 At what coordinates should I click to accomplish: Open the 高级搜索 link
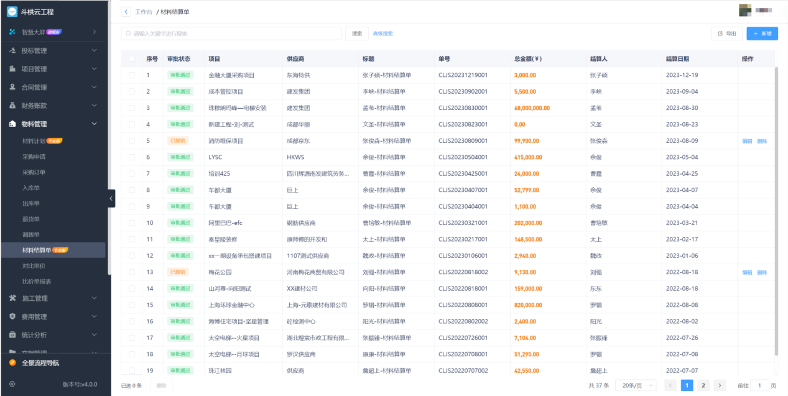click(x=382, y=34)
